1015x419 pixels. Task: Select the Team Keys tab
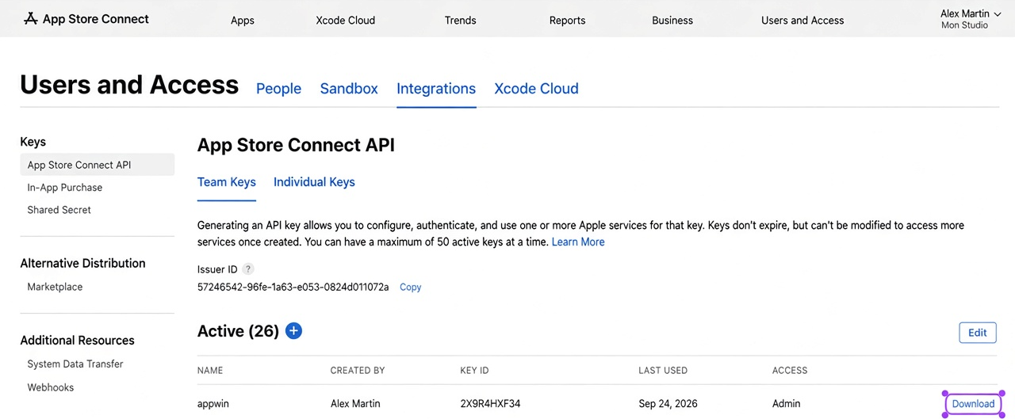[x=227, y=182]
